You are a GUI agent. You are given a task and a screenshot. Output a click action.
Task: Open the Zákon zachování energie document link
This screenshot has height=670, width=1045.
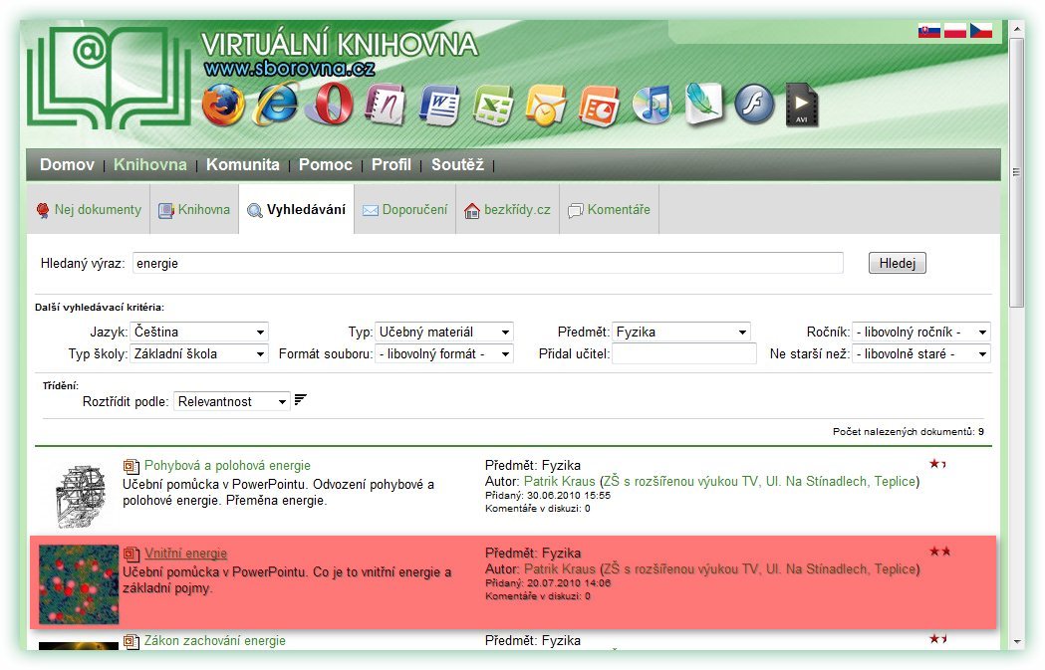[x=214, y=641]
